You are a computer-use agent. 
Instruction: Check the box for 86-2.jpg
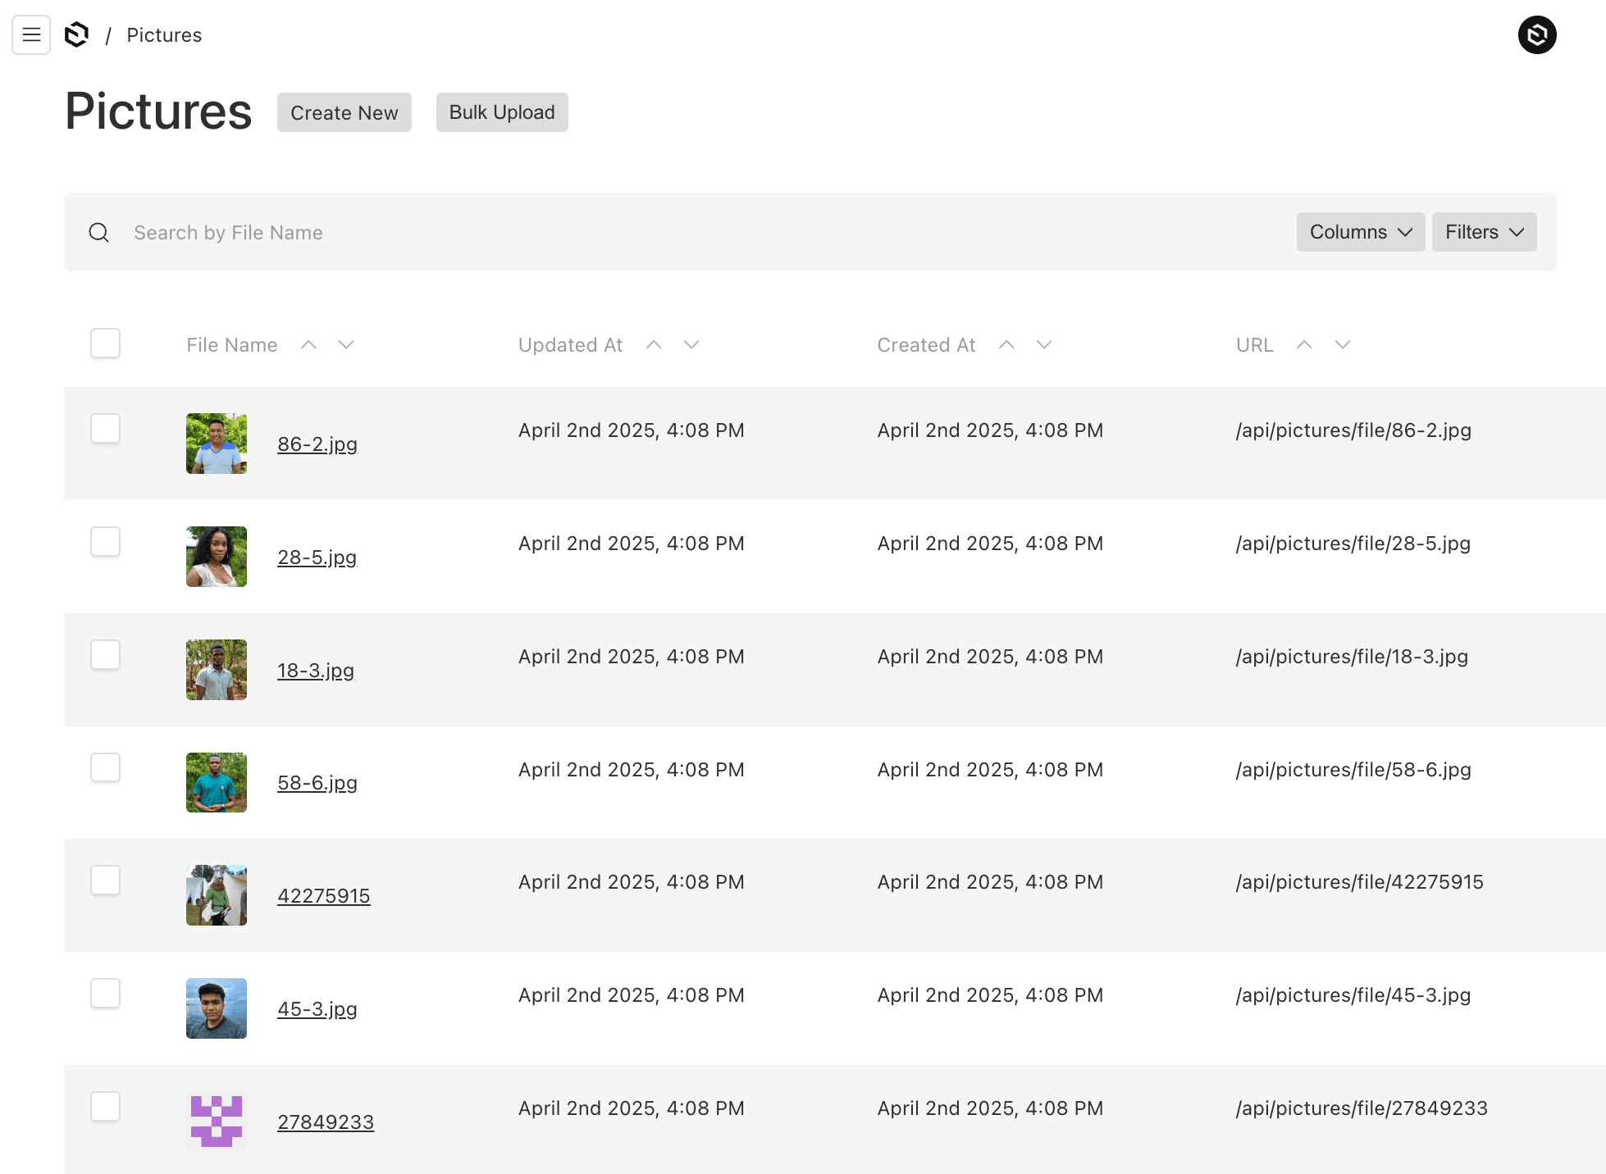(x=105, y=429)
